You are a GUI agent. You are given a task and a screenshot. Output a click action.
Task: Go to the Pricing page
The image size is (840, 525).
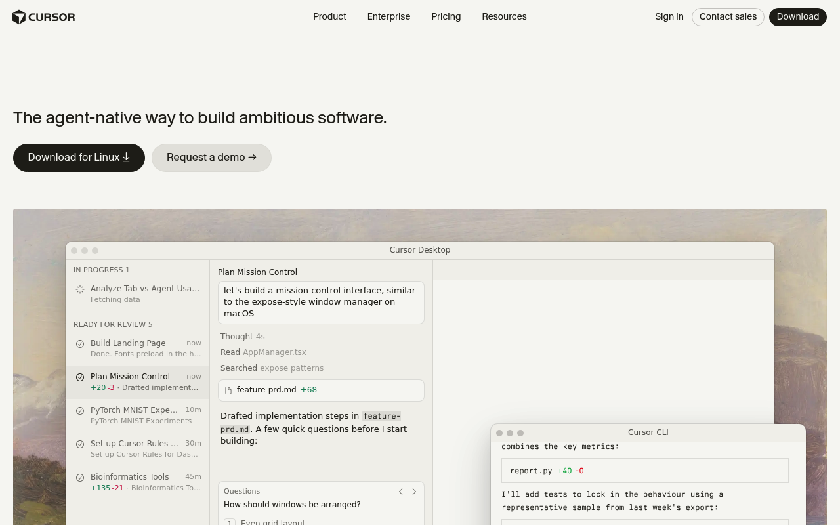[446, 16]
